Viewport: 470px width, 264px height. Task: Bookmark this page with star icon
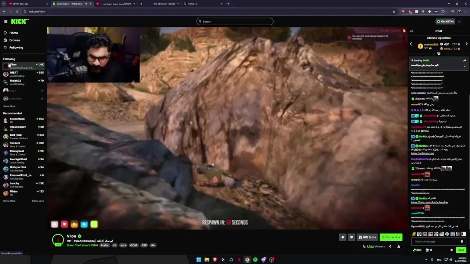click(394, 11)
